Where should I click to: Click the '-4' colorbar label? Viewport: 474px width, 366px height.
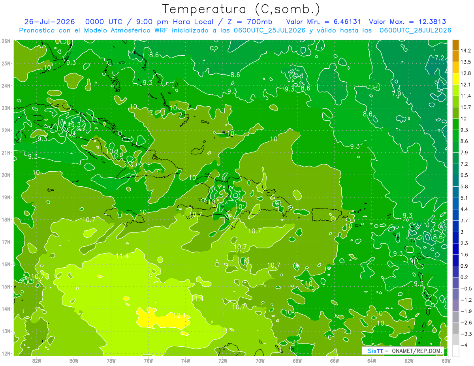(x=464, y=345)
